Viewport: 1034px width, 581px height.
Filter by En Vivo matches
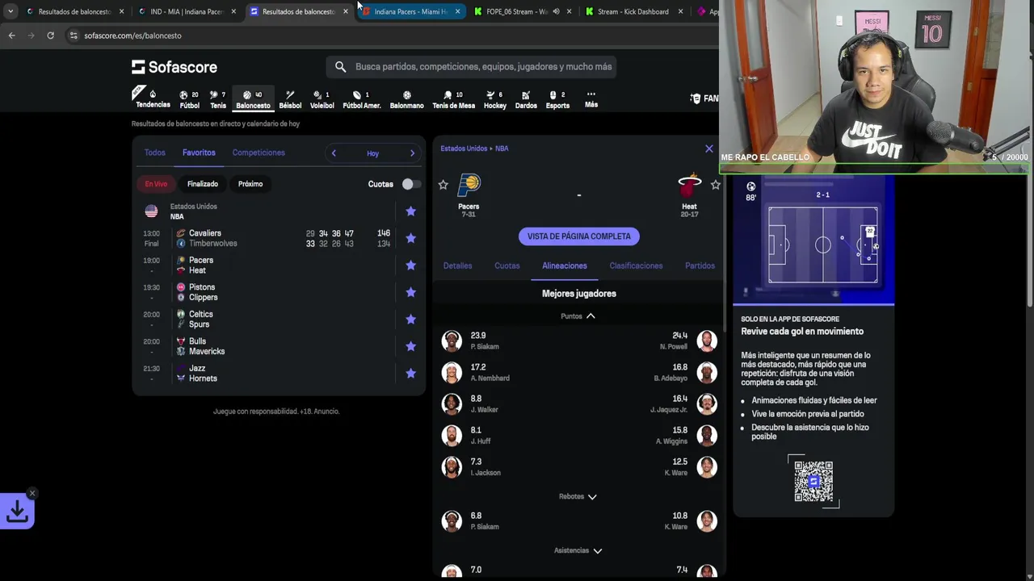156,184
